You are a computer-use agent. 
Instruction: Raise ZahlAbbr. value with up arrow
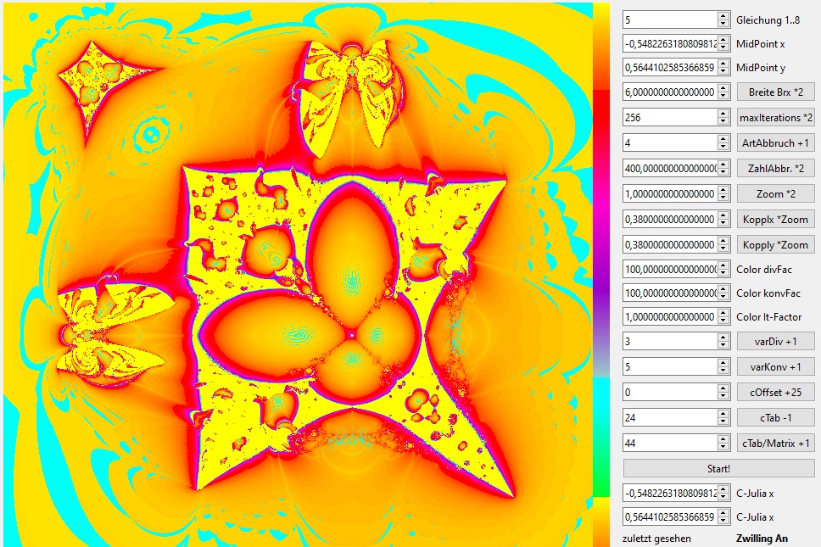723,165
